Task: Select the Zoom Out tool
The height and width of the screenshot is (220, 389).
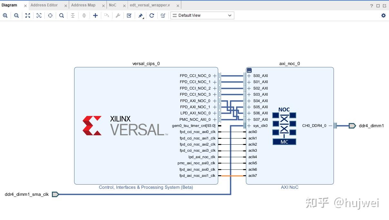Action: [x=16, y=15]
